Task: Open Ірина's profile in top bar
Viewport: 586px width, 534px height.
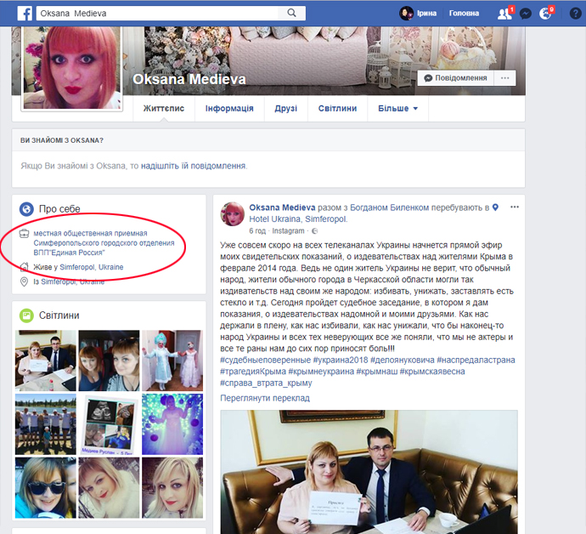Action: pos(420,14)
